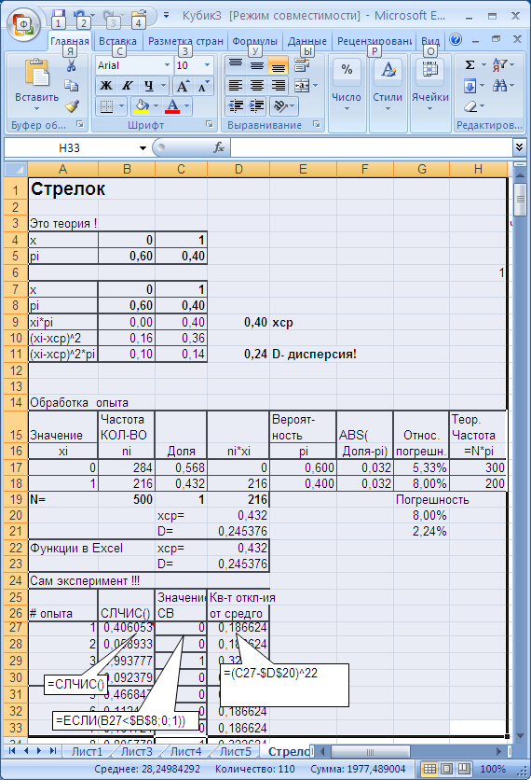The image size is (531, 780).
Task: Click the Fill down icon
Action: (470, 86)
